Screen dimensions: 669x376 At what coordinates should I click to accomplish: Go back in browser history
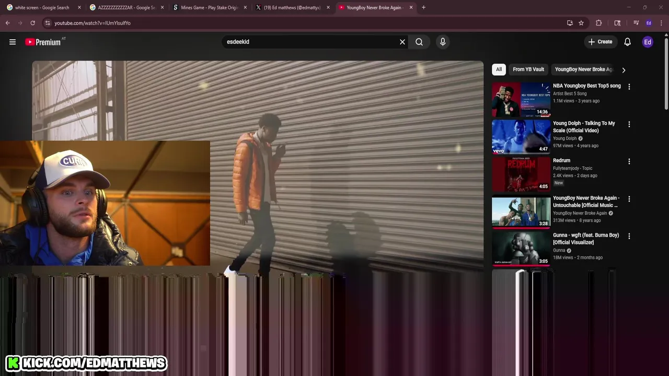(x=7, y=23)
